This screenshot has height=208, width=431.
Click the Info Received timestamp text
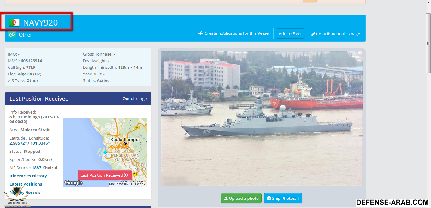(34, 119)
